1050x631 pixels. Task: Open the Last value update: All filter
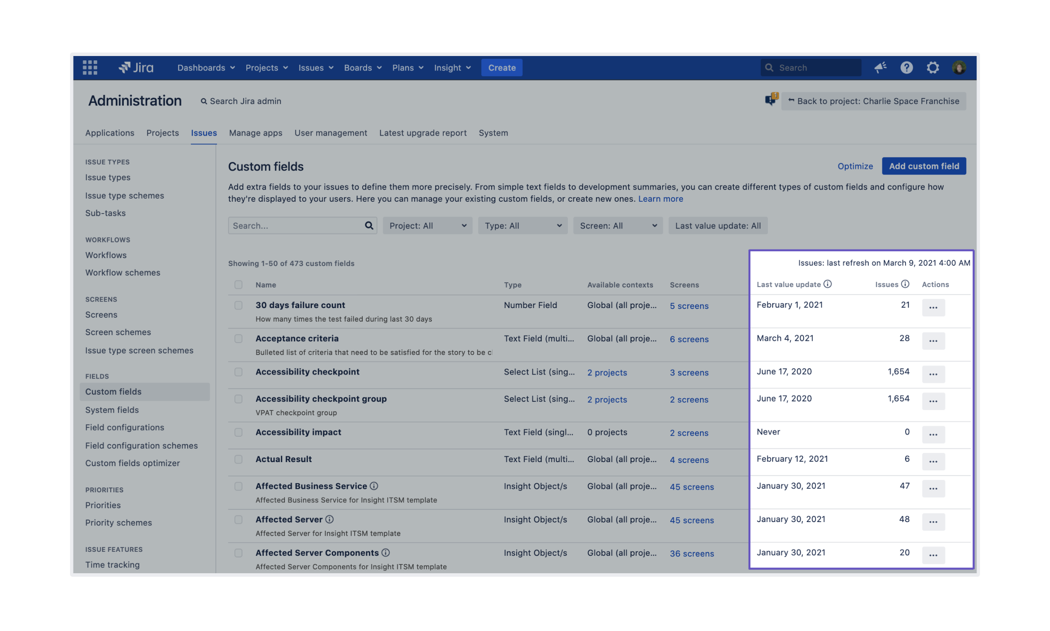(718, 225)
